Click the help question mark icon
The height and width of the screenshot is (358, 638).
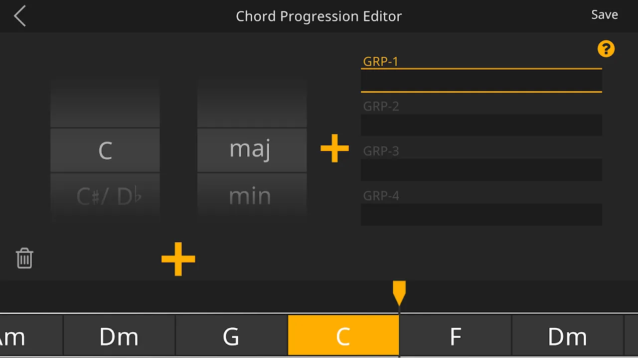pos(606,48)
